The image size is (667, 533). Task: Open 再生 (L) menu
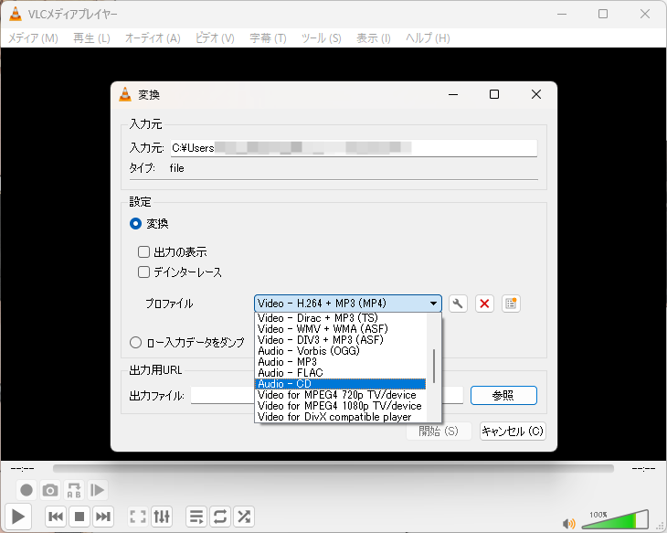91,38
